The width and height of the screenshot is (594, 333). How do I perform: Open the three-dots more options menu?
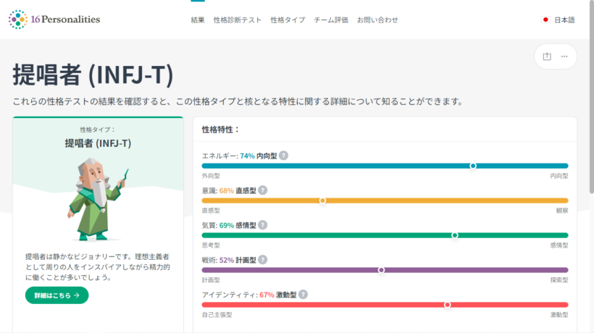pos(564,56)
